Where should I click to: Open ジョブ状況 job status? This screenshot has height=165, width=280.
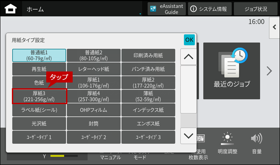point(255,9)
